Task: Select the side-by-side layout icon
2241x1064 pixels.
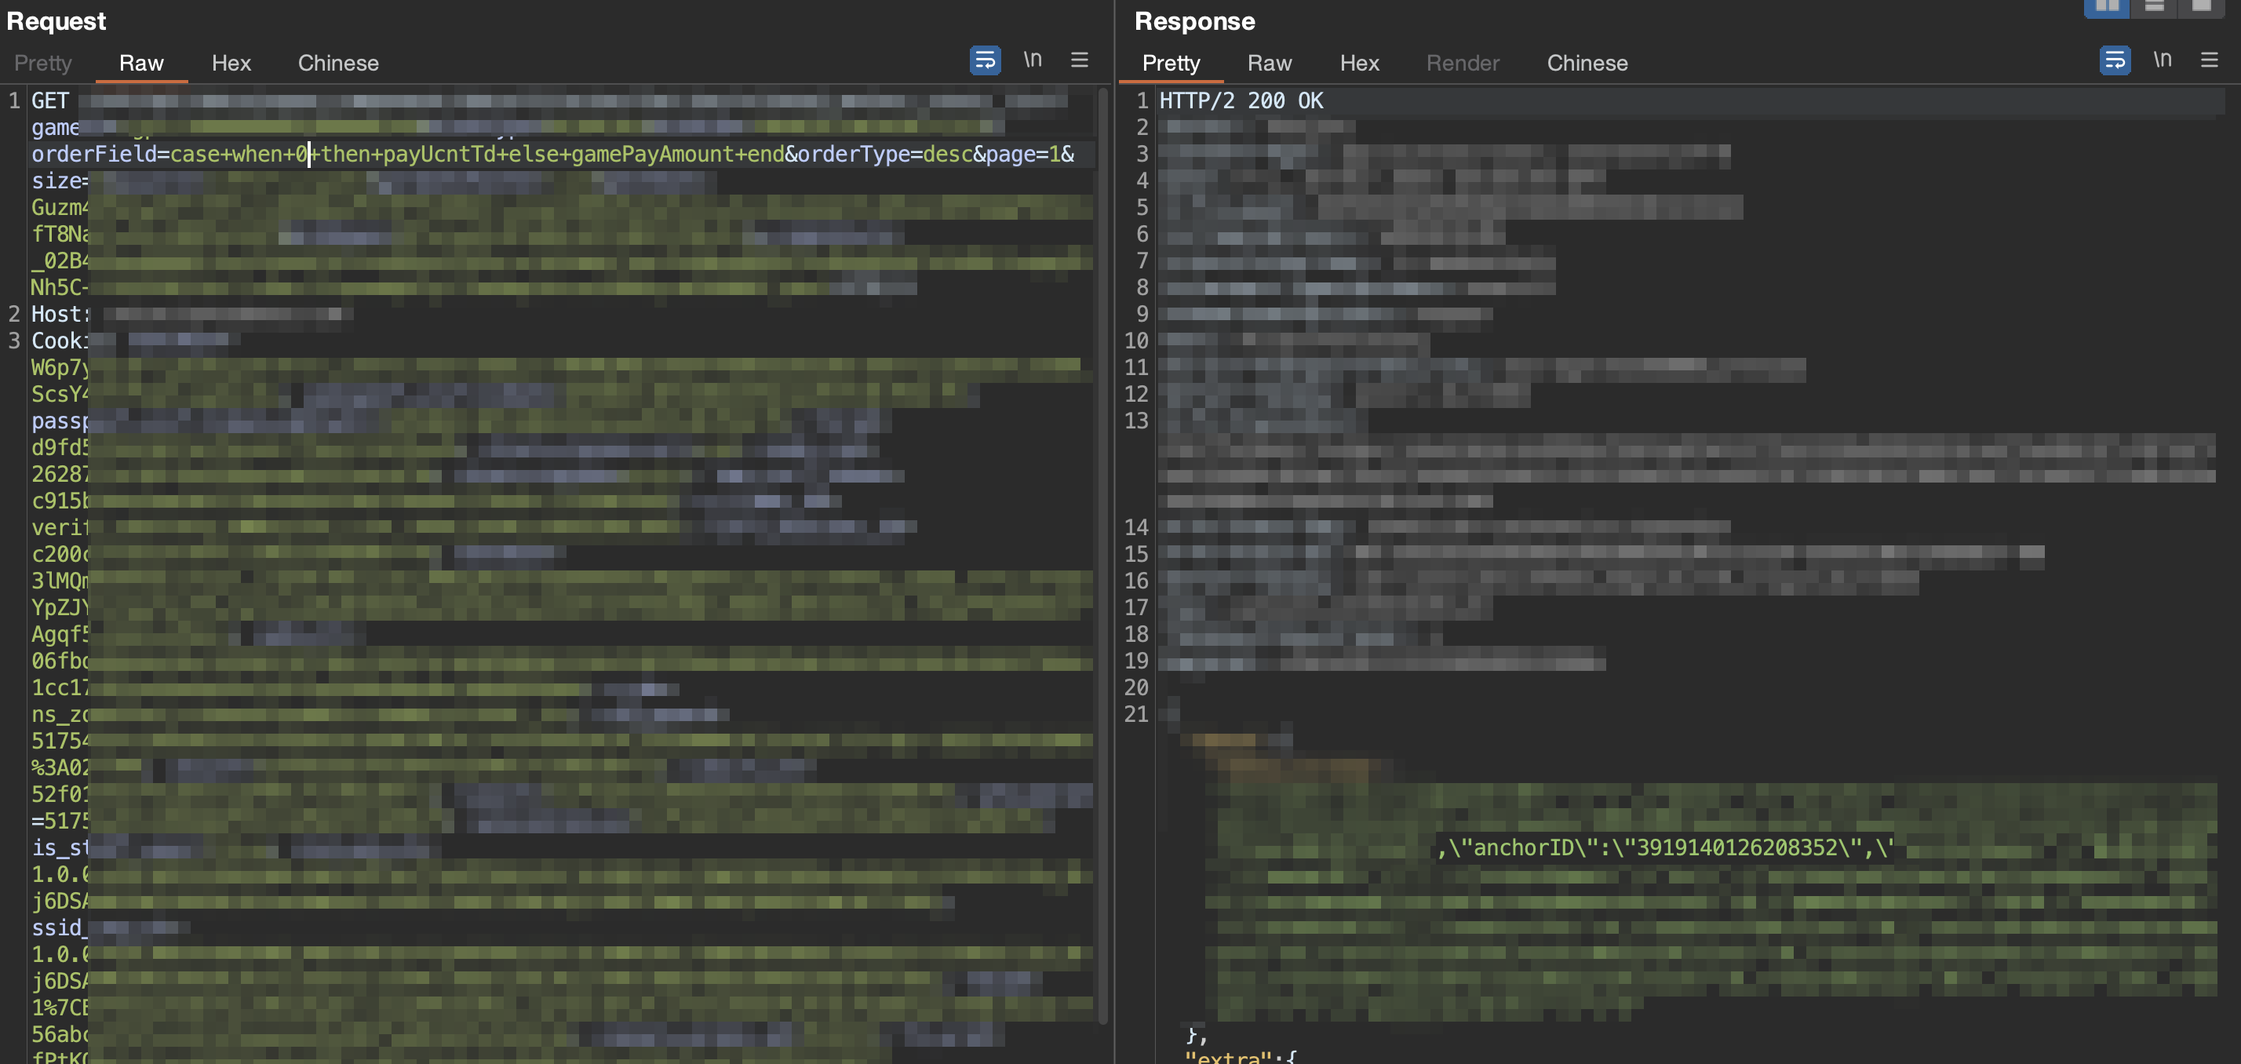Action: (2106, 7)
